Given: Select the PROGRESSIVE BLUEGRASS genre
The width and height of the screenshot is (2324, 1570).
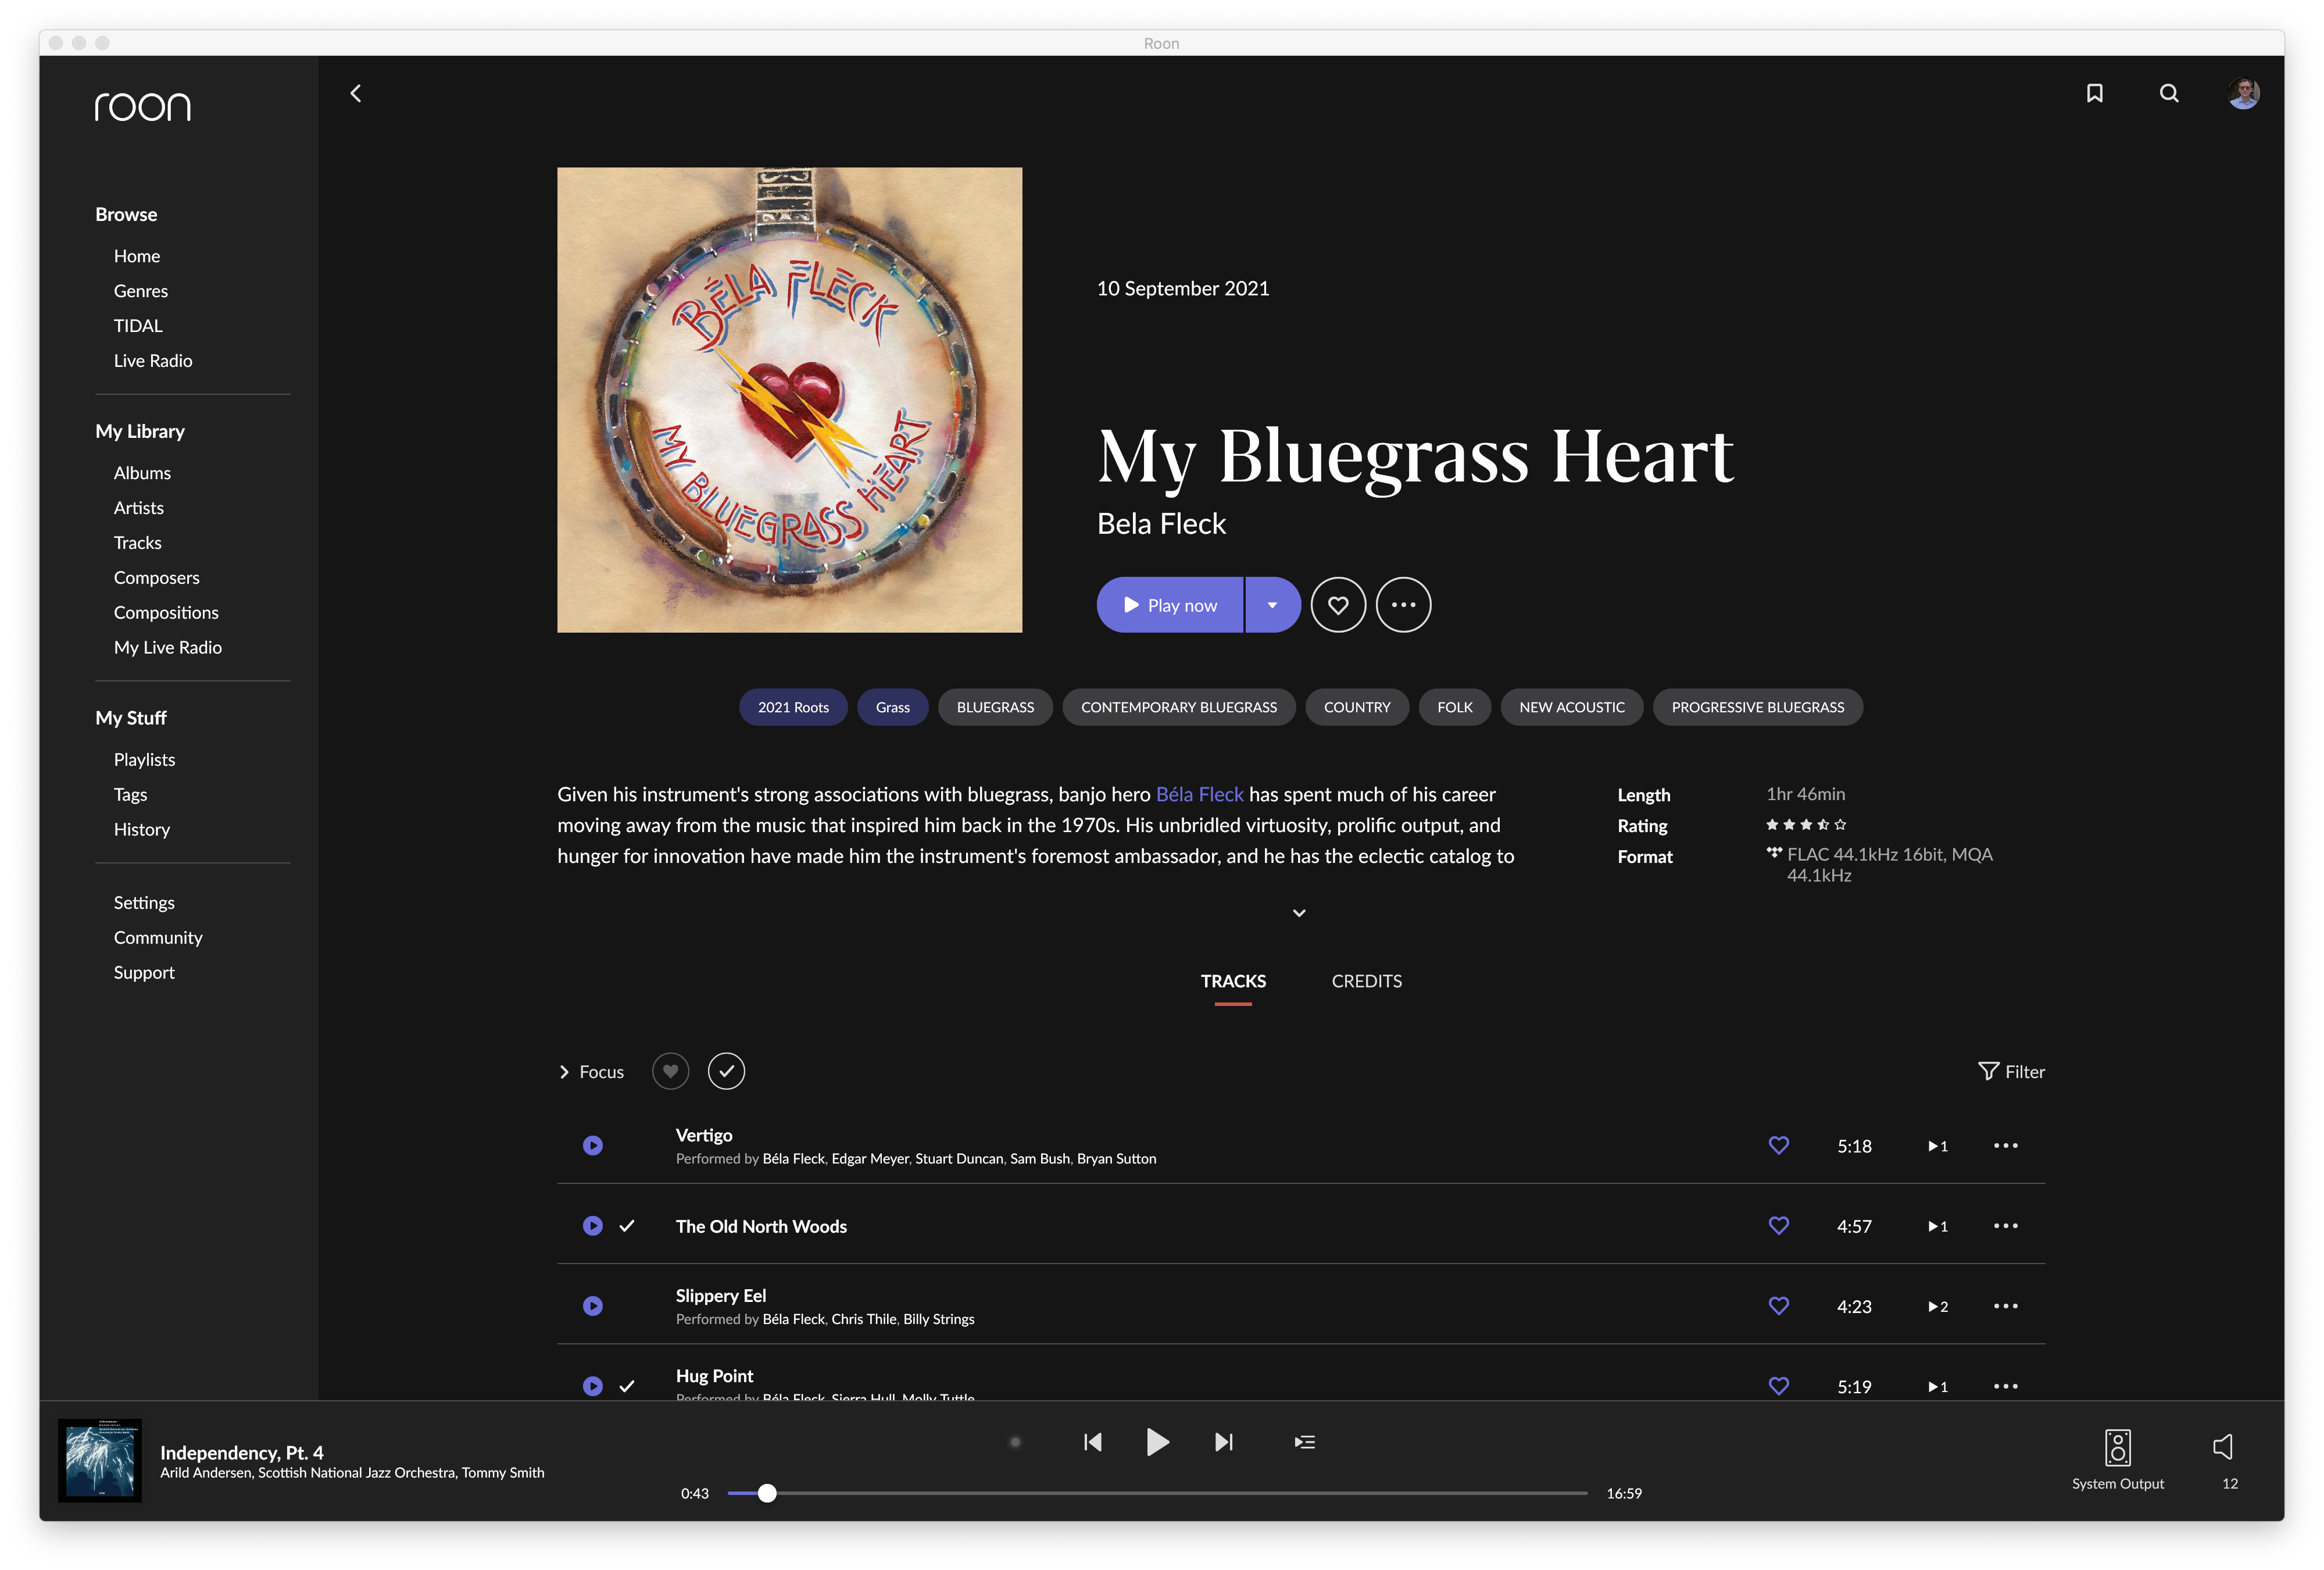Looking at the screenshot, I should tap(1757, 706).
